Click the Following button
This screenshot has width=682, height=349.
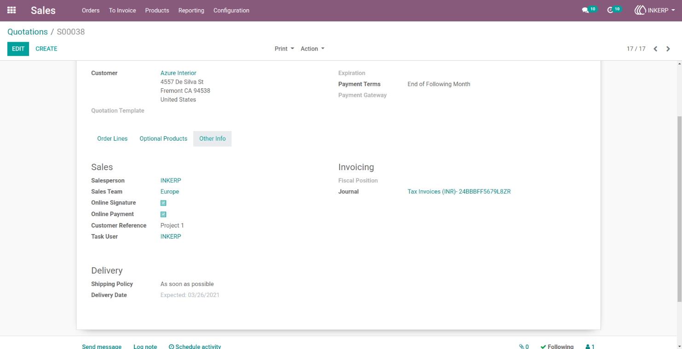(557, 347)
